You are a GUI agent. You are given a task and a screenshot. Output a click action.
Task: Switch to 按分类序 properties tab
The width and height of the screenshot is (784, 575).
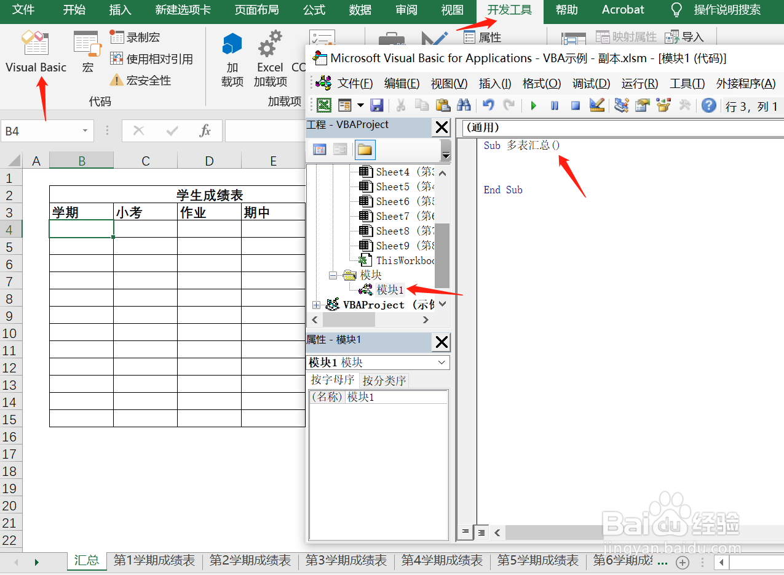[x=384, y=380]
